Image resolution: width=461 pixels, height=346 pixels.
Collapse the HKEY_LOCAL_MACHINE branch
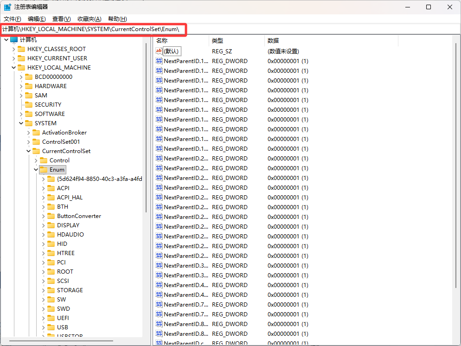[13, 68]
